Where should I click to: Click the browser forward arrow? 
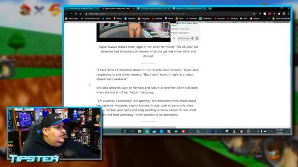point(71,14)
